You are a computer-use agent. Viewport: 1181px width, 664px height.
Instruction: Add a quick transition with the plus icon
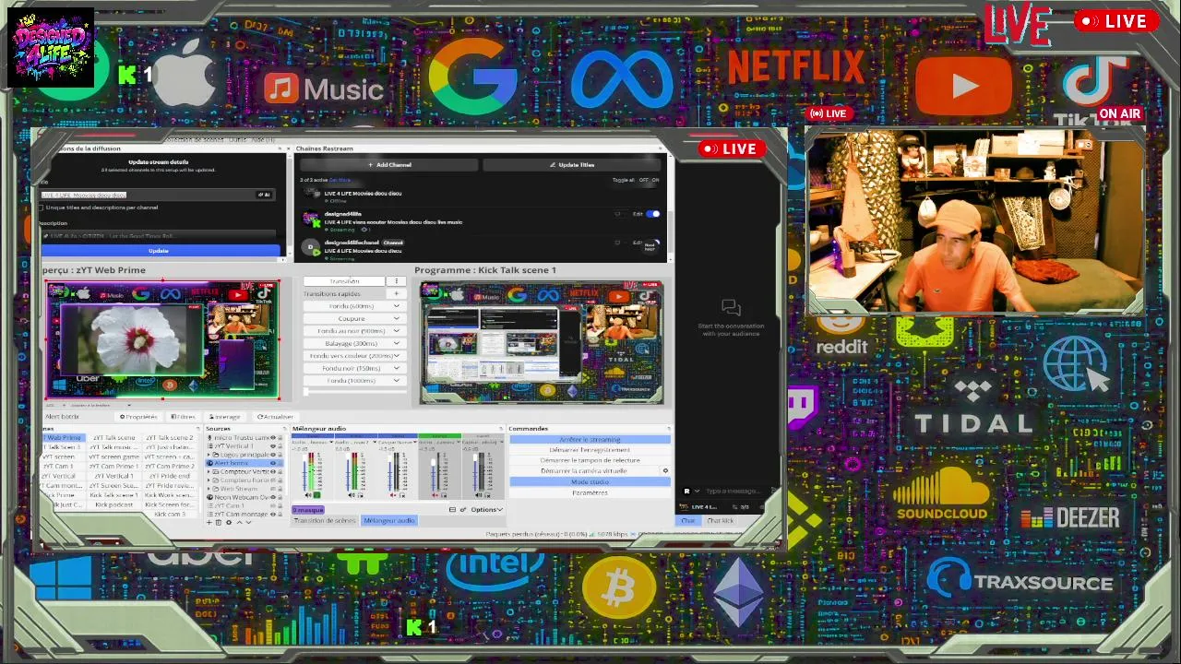pos(397,294)
